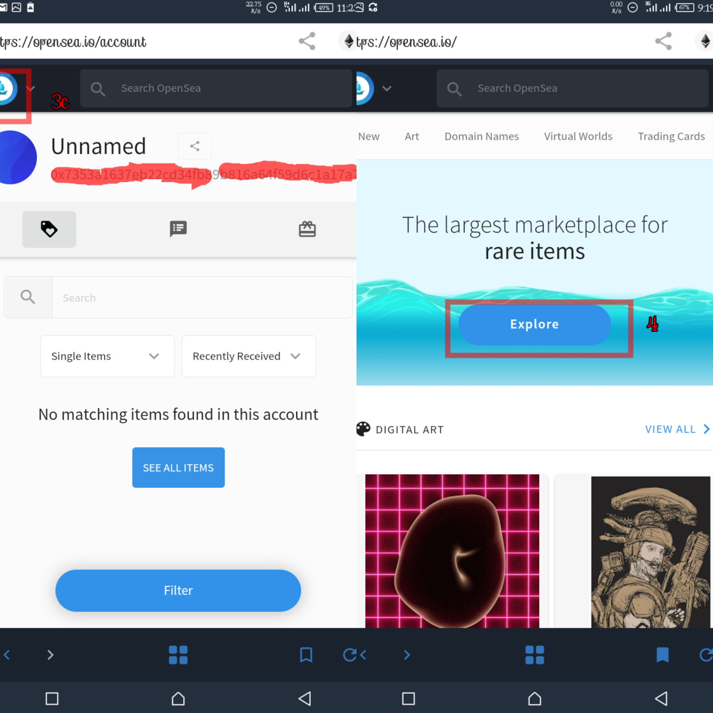Click the gift/offers icon in account tabs
Viewport: 713px width, 713px height.
[307, 229]
